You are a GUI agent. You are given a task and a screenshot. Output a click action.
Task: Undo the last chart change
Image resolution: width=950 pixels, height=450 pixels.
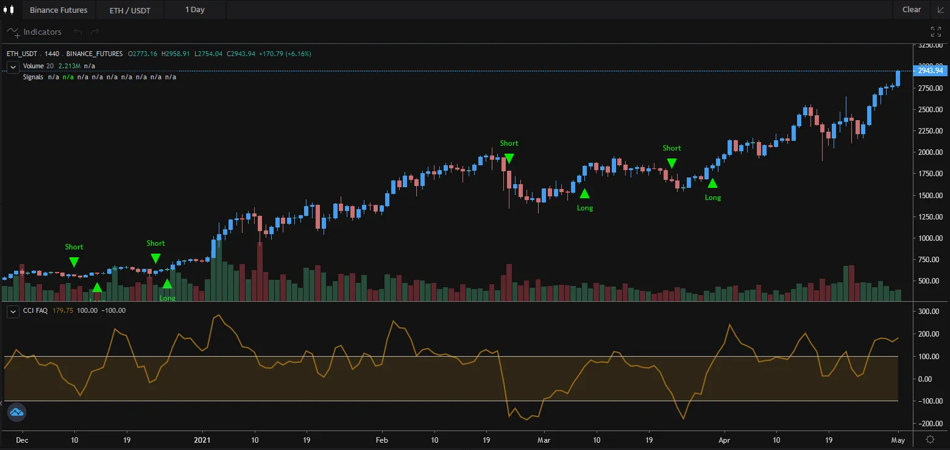(77, 32)
